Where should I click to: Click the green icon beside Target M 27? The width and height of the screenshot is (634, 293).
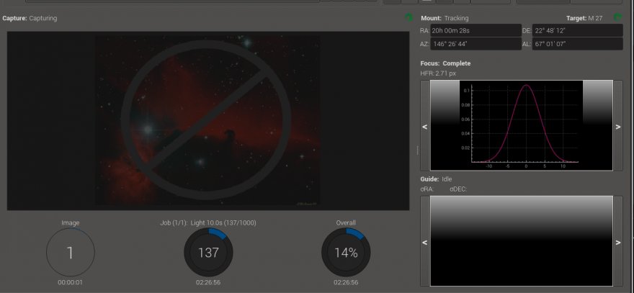point(617,17)
